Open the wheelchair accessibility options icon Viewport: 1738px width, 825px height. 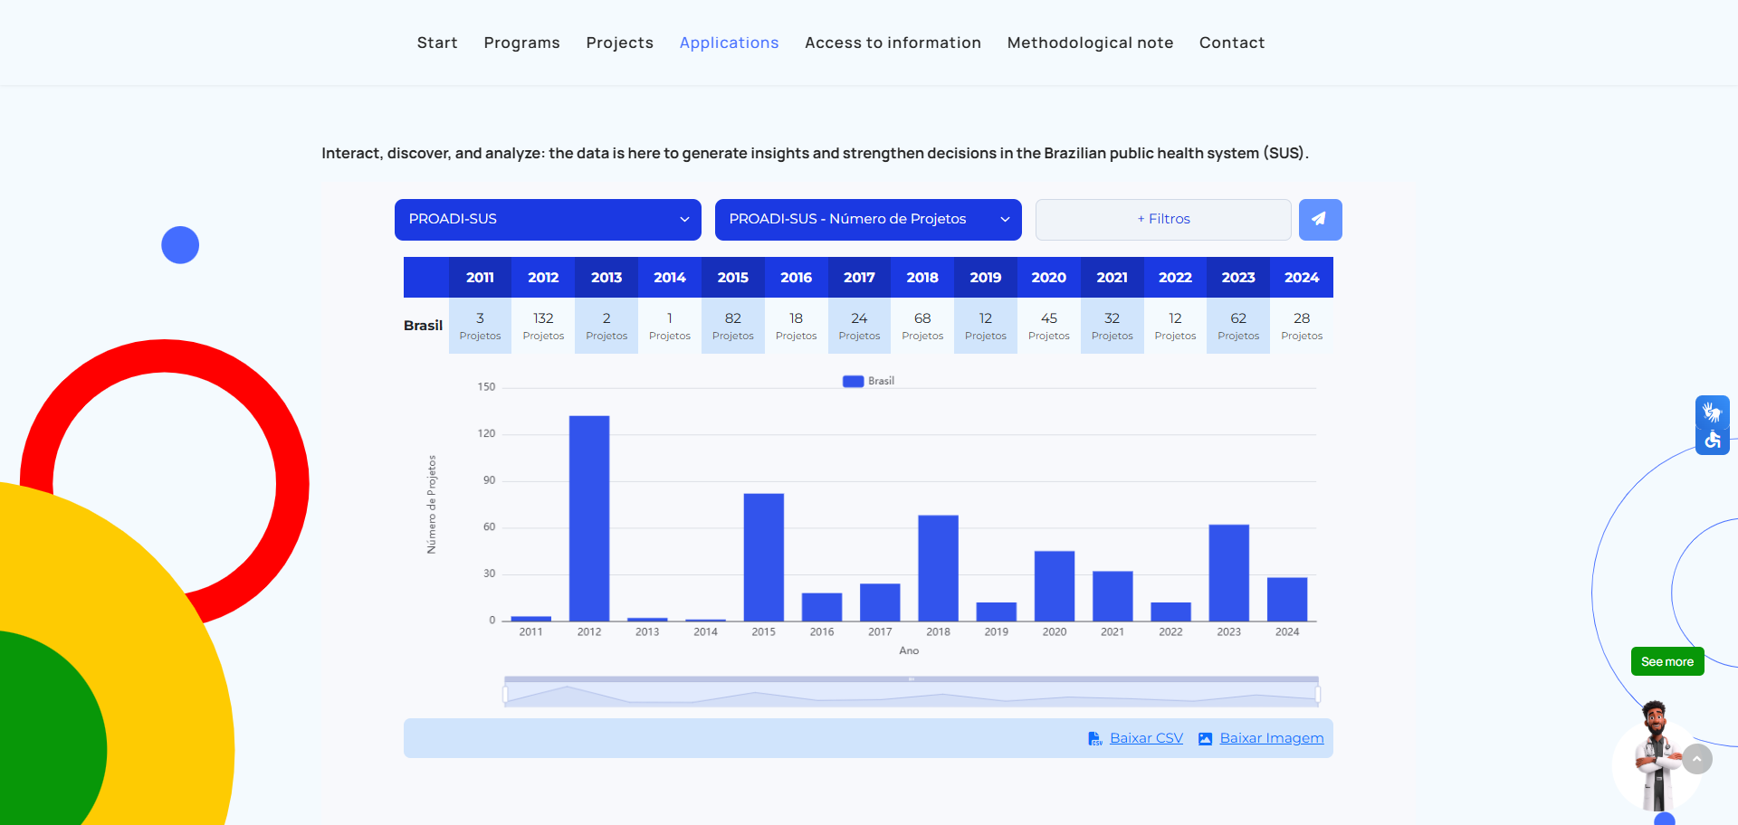coord(1712,441)
